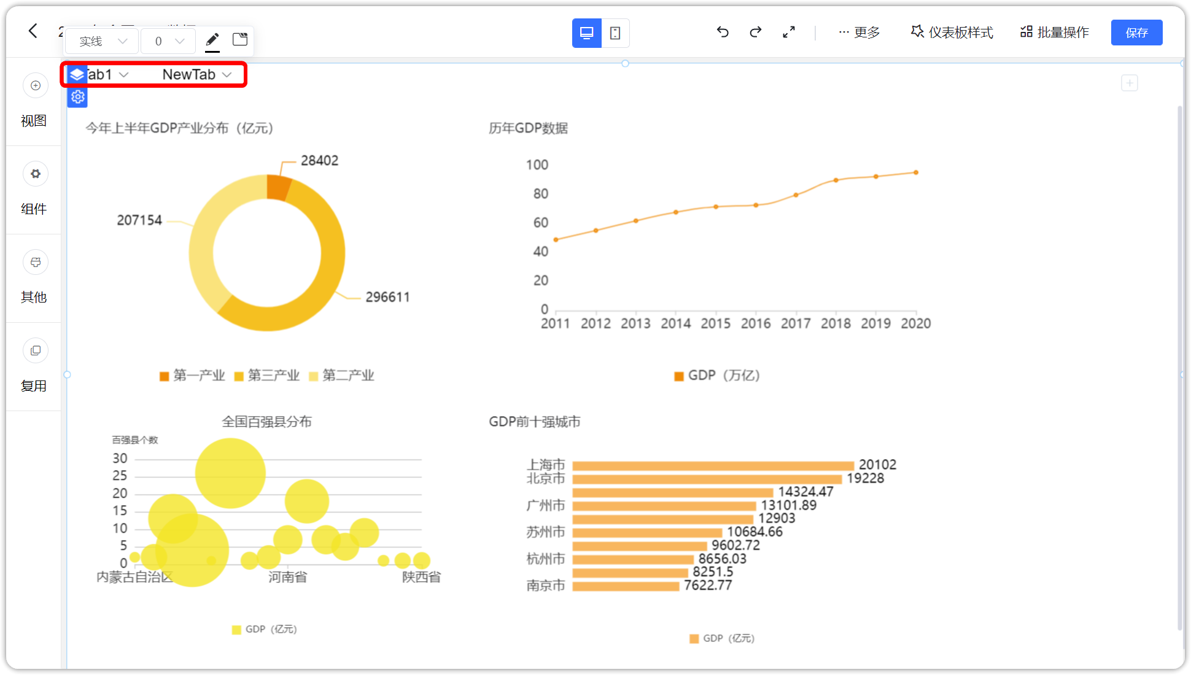Expand the NewTab chevron
Viewport: 1191px width, 675px height.
pos(227,75)
